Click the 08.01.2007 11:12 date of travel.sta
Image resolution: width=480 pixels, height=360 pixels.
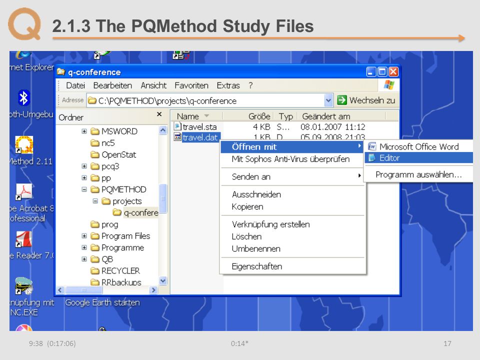pos(333,126)
